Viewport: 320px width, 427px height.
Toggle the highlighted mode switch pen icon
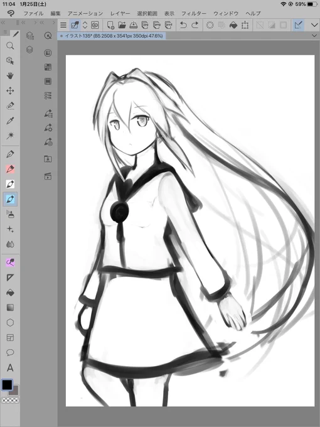(x=75, y=25)
